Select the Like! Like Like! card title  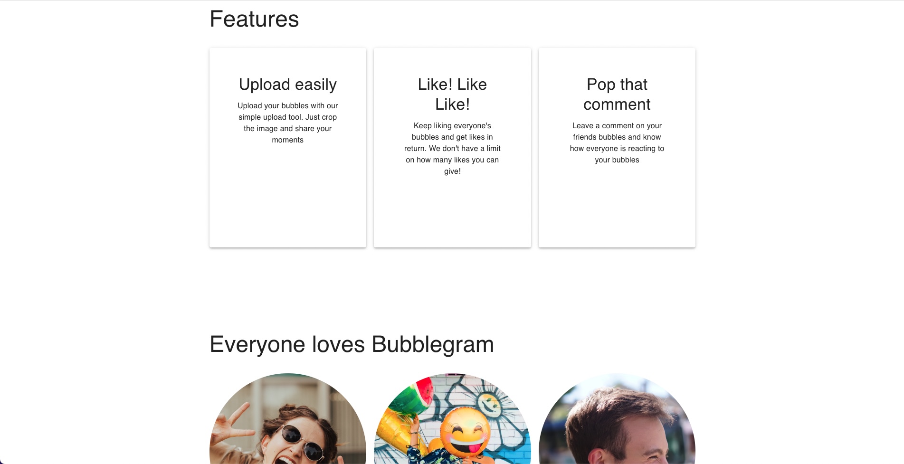coord(452,94)
